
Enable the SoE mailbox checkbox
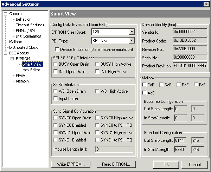(x=161, y=85)
